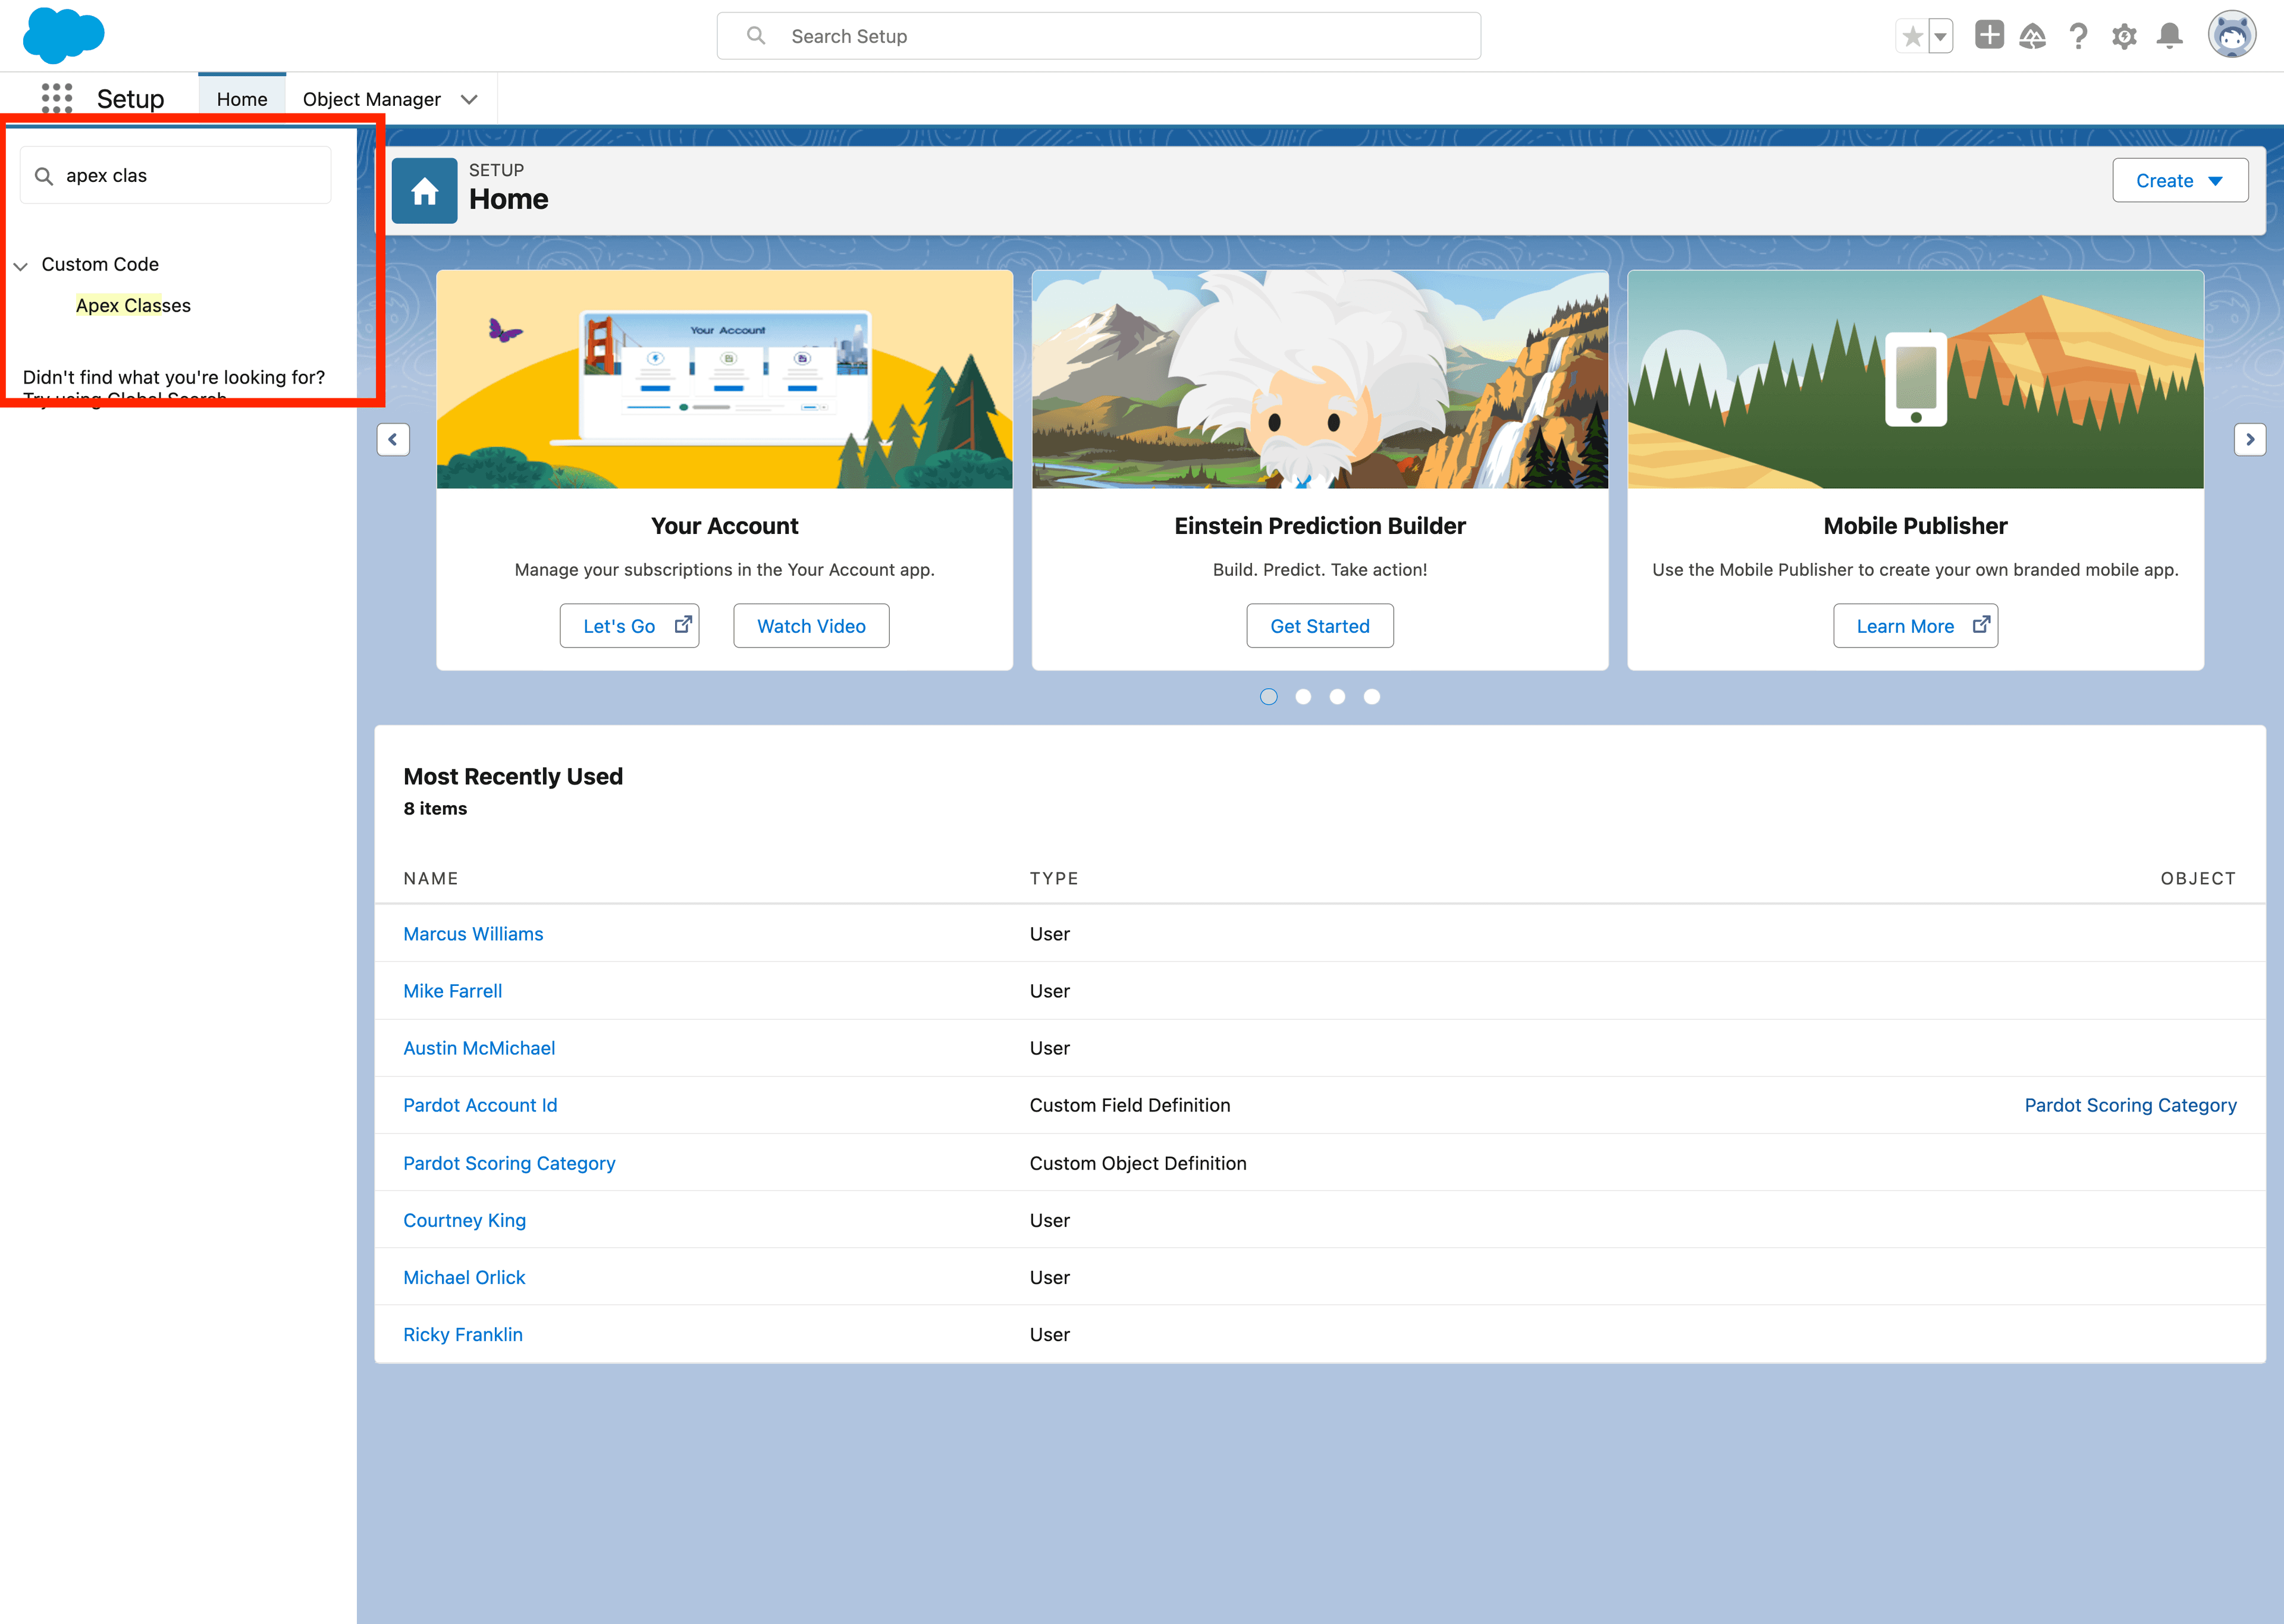
Task: Open Global Actions plus icon
Action: 1989,35
